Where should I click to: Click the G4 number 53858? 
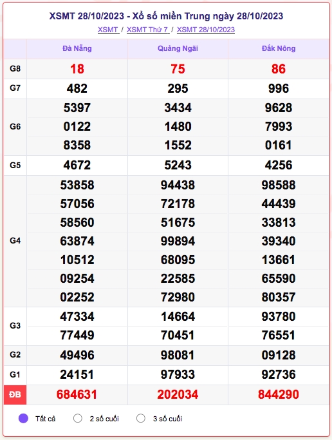(x=77, y=185)
